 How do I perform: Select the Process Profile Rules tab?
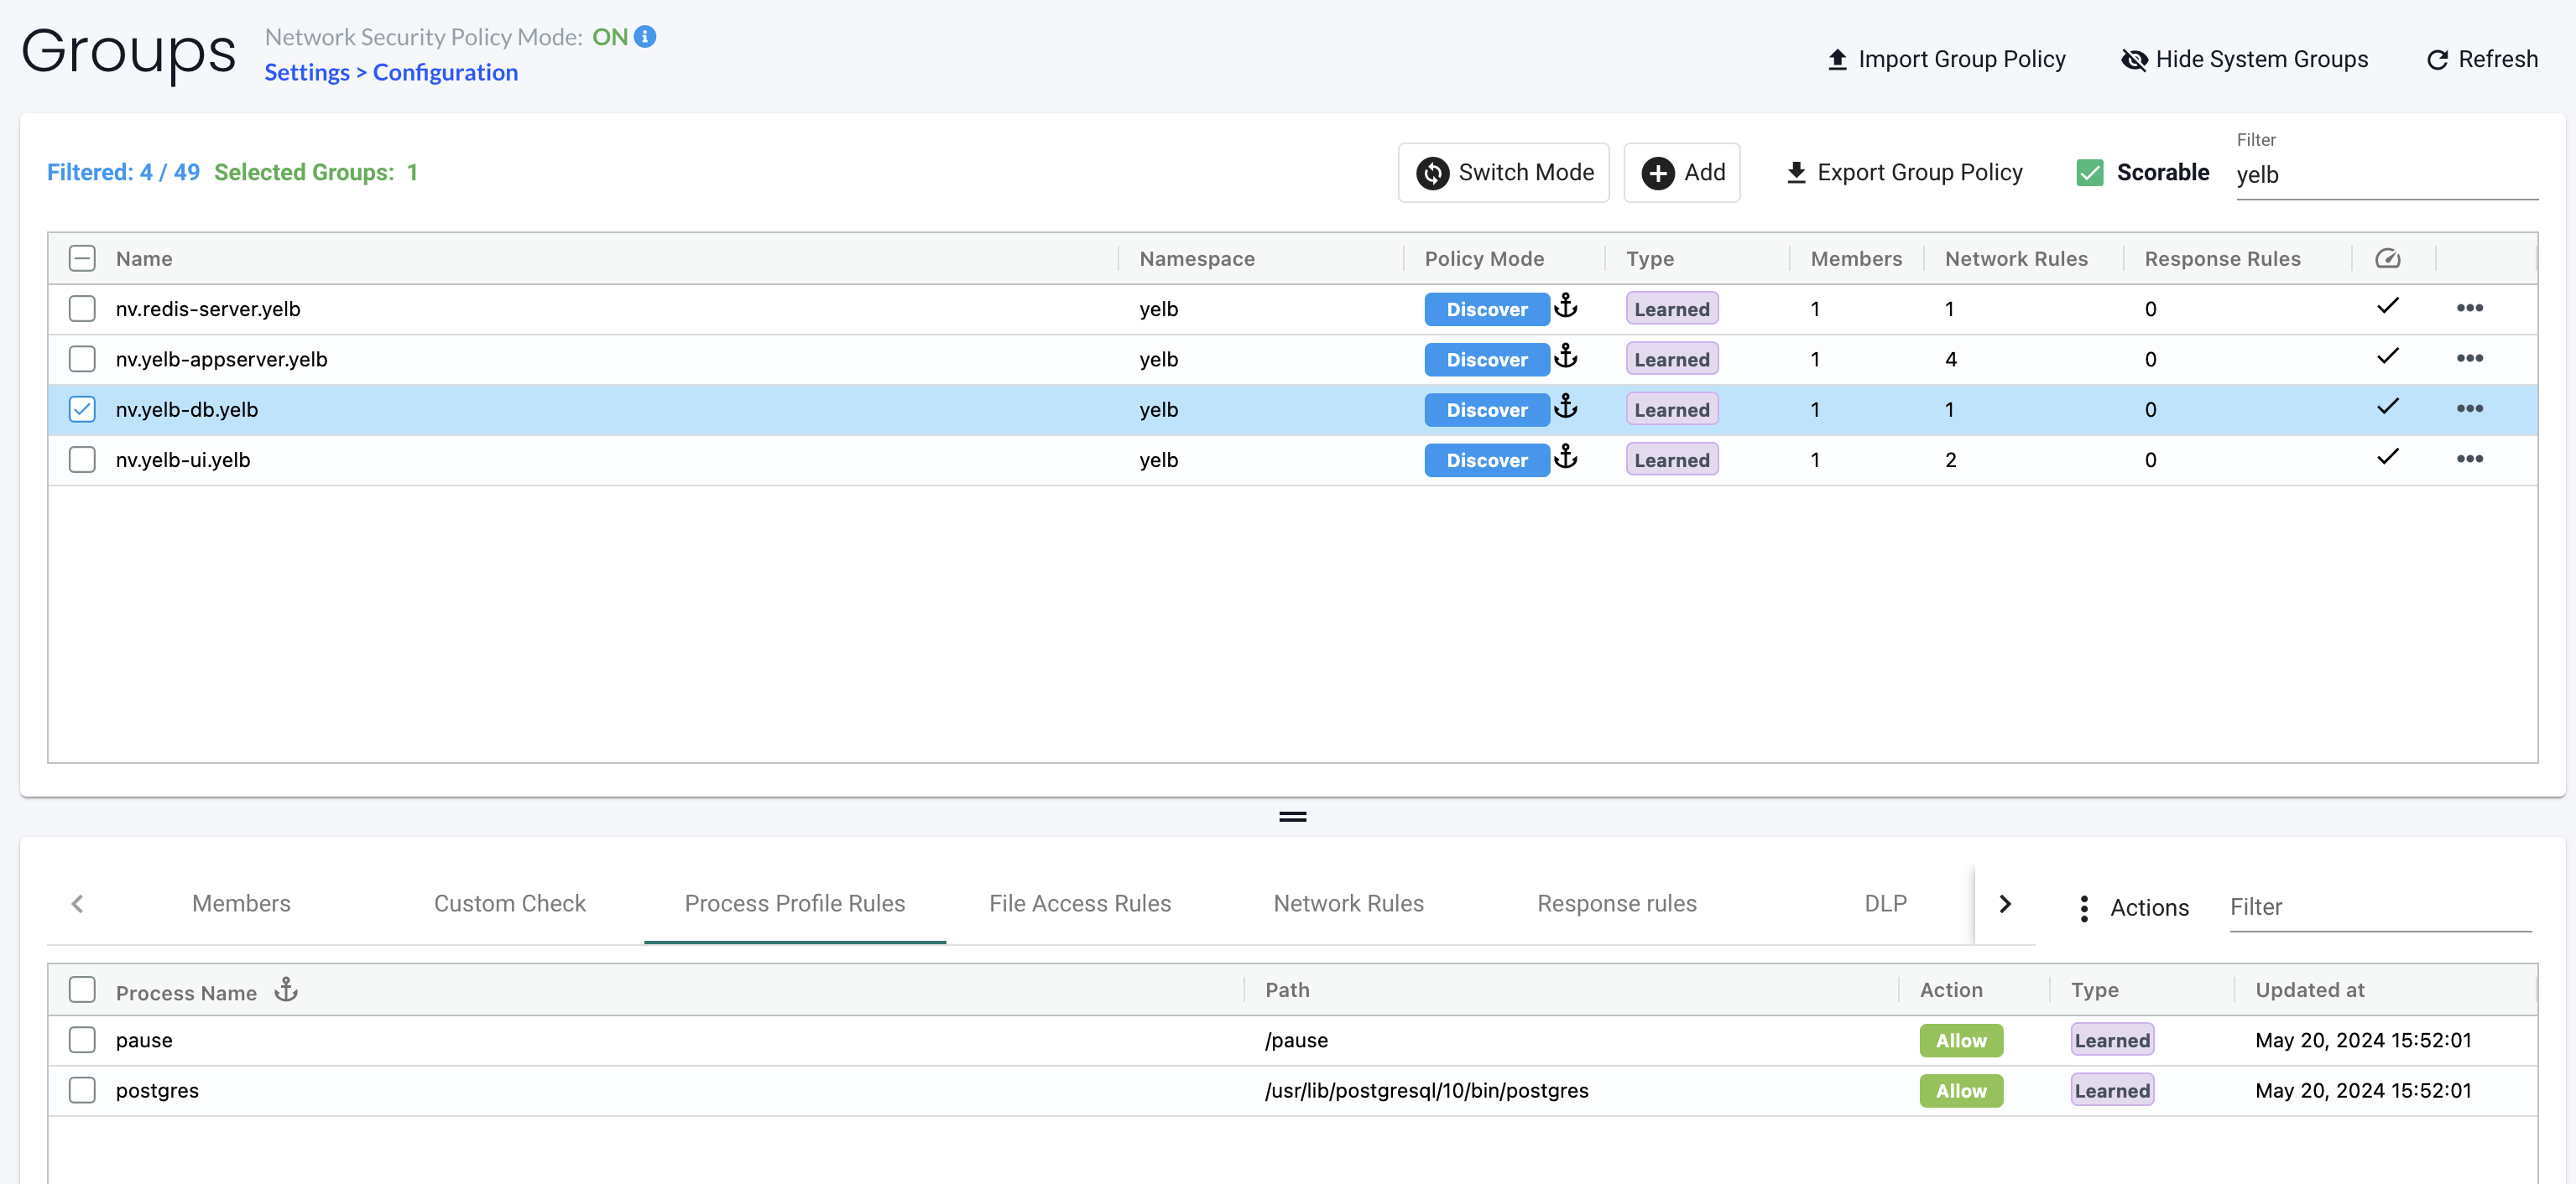[x=795, y=903]
